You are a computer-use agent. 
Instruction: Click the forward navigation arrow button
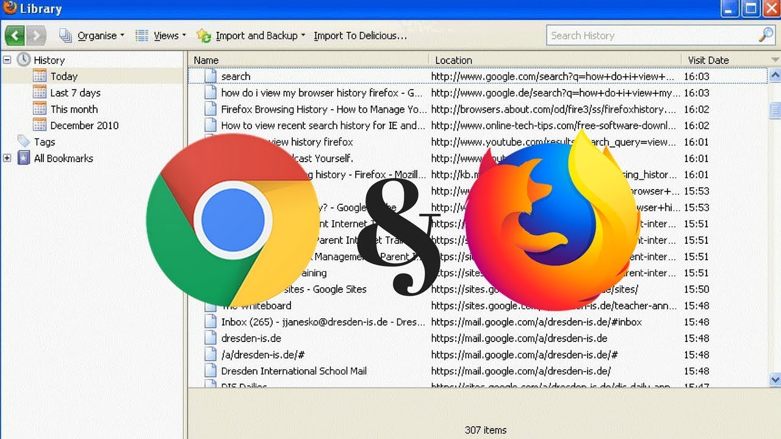click(x=36, y=35)
